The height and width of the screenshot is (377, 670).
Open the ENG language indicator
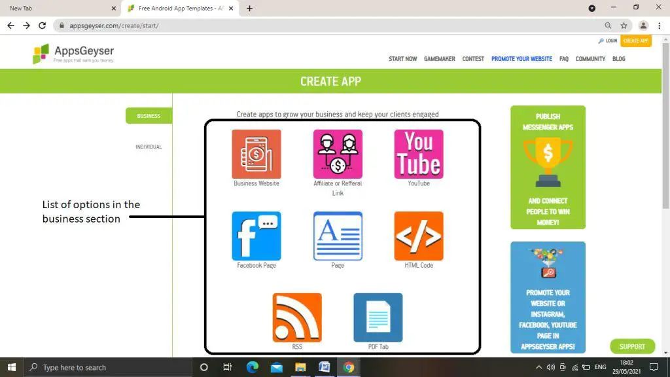[601, 367]
